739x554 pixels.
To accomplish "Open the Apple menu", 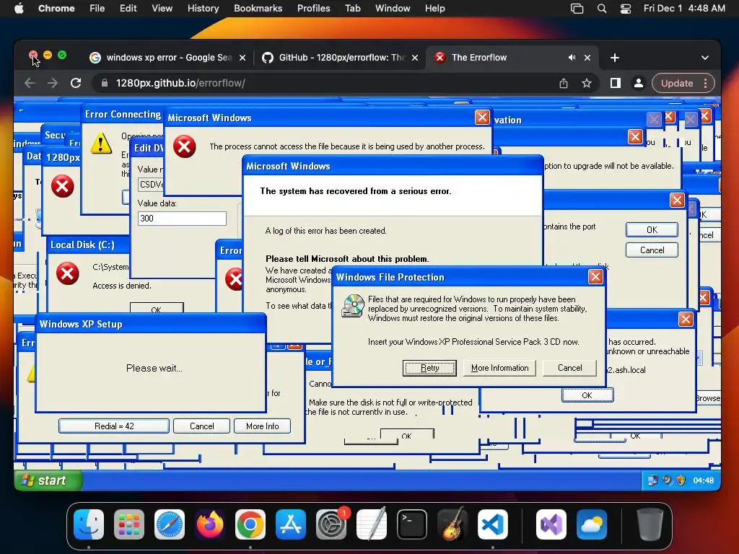I will pos(19,9).
